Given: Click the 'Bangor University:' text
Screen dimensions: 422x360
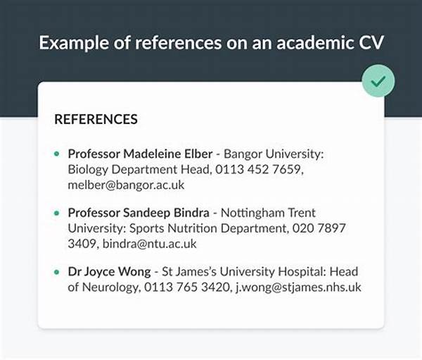Looking at the screenshot, I should [274, 154].
